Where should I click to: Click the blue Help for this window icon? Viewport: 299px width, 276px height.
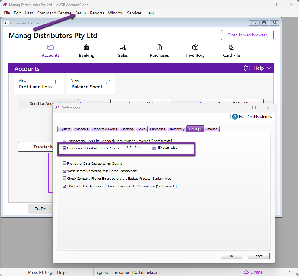click(x=235, y=116)
